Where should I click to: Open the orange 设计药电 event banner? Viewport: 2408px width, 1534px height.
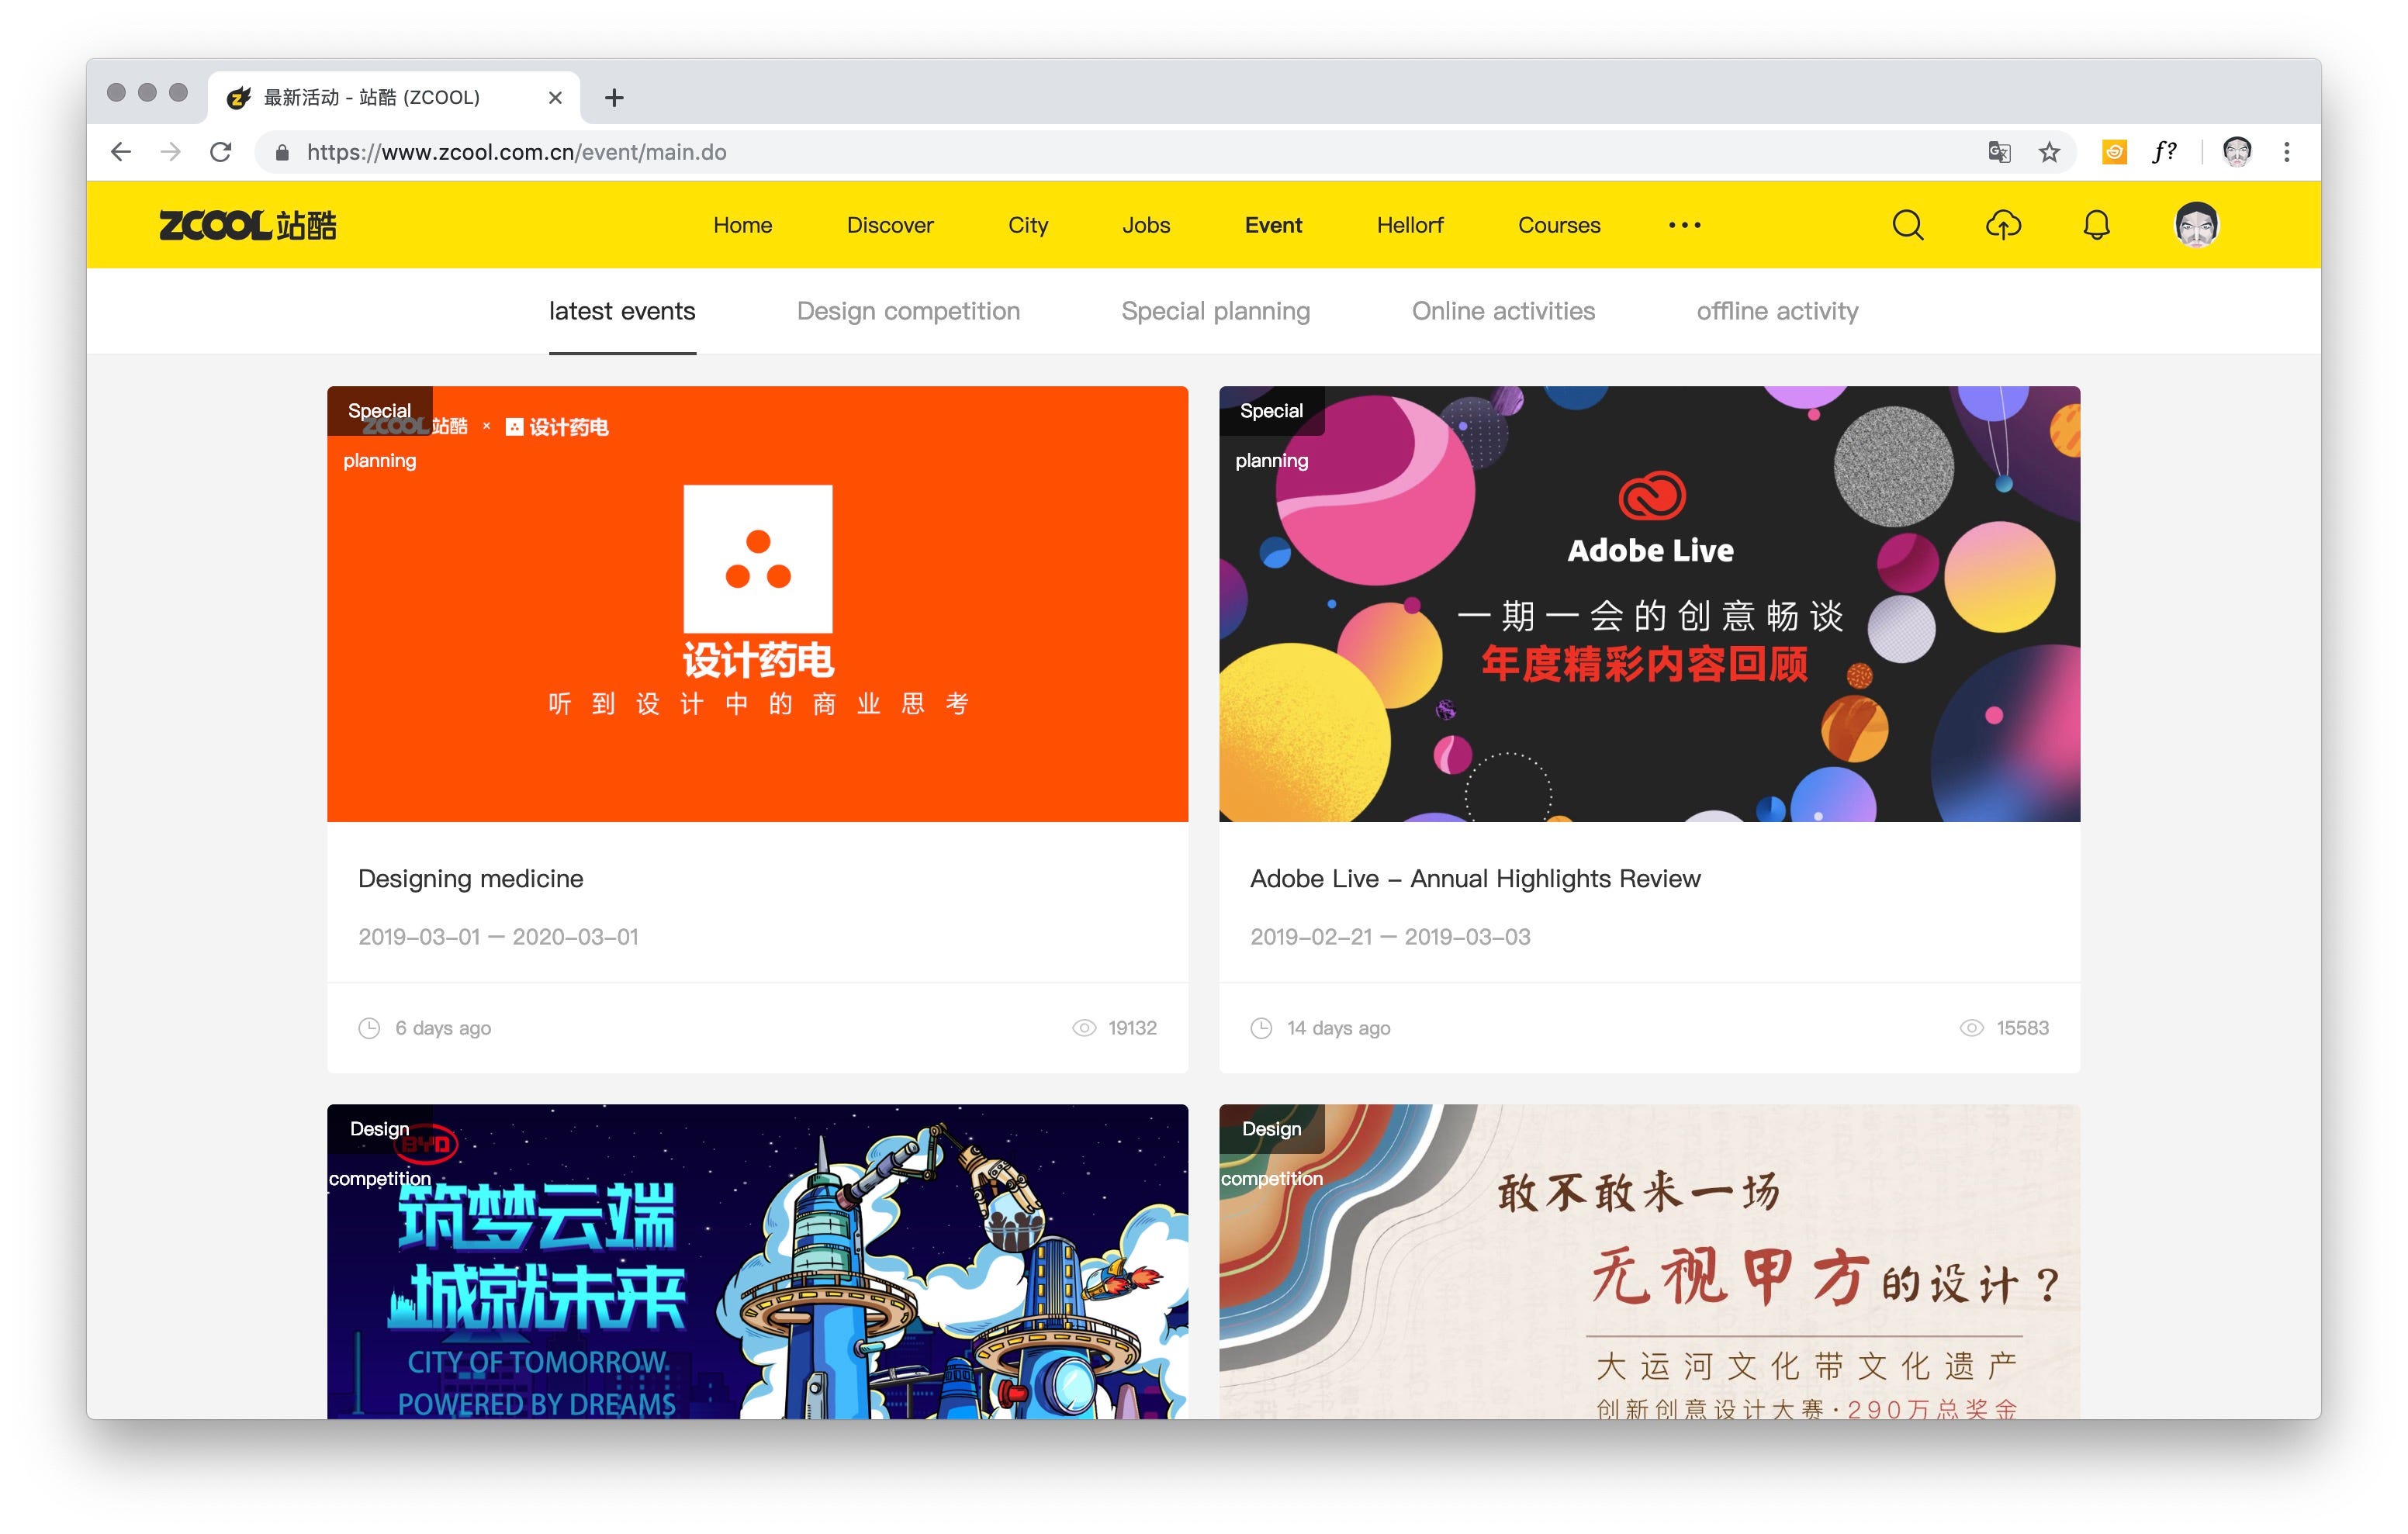(757, 604)
